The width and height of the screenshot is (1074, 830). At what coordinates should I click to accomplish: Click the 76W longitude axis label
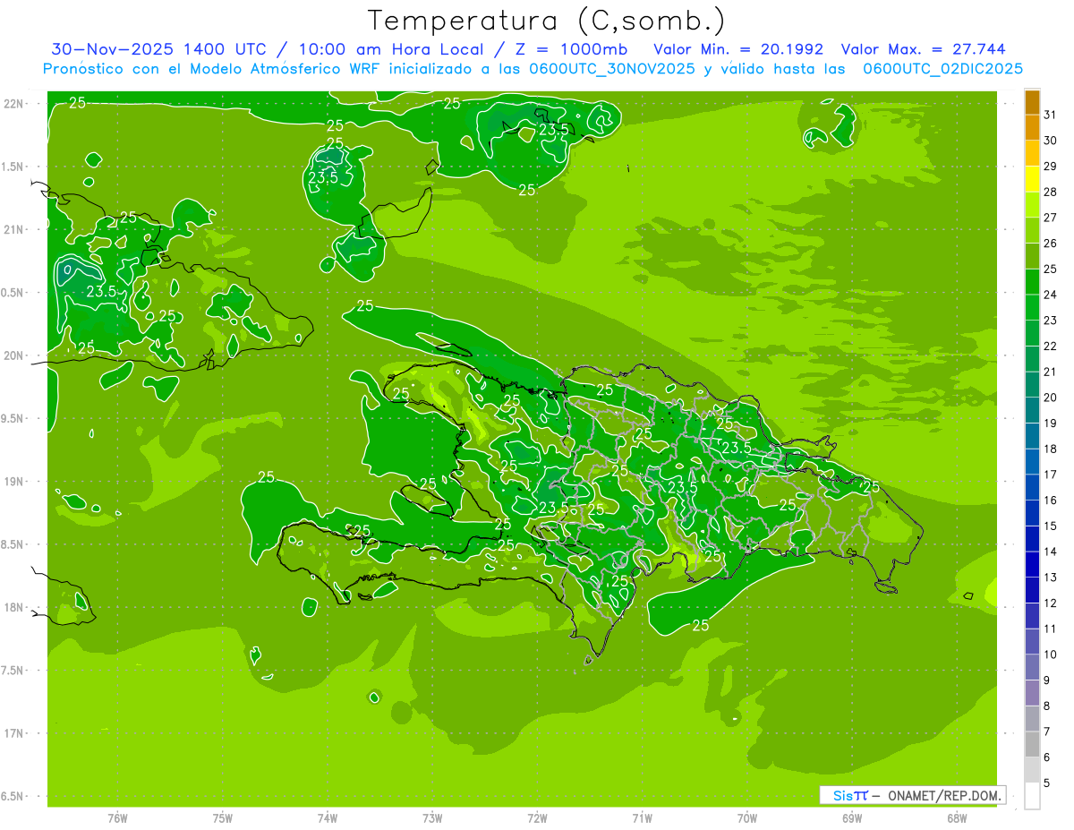117,818
